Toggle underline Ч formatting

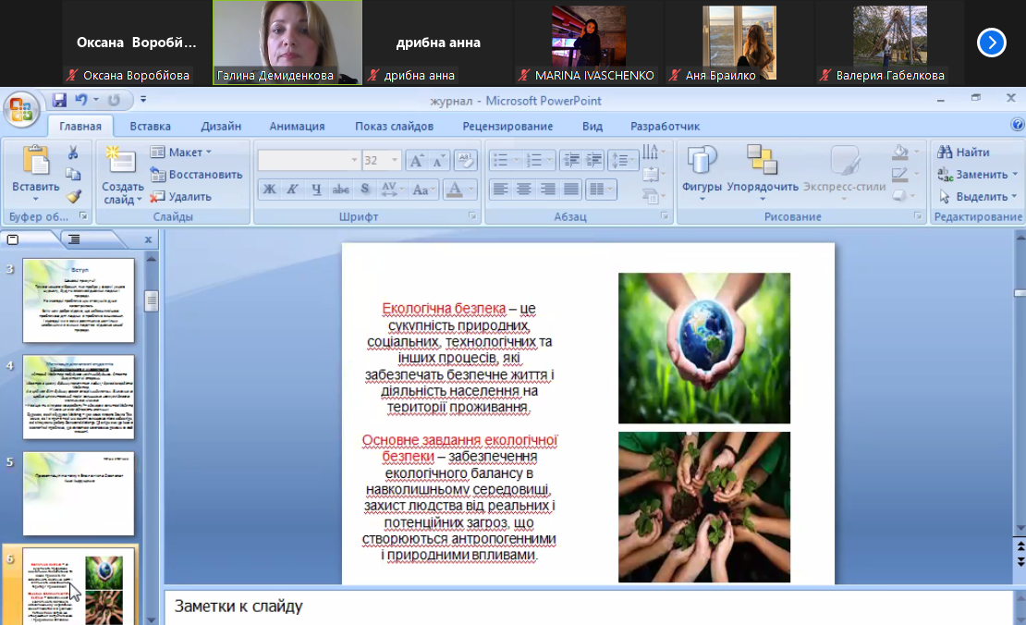(x=317, y=190)
